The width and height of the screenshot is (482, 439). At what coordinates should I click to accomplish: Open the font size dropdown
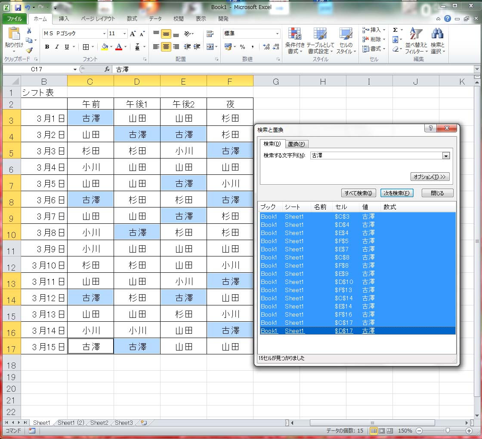point(124,34)
